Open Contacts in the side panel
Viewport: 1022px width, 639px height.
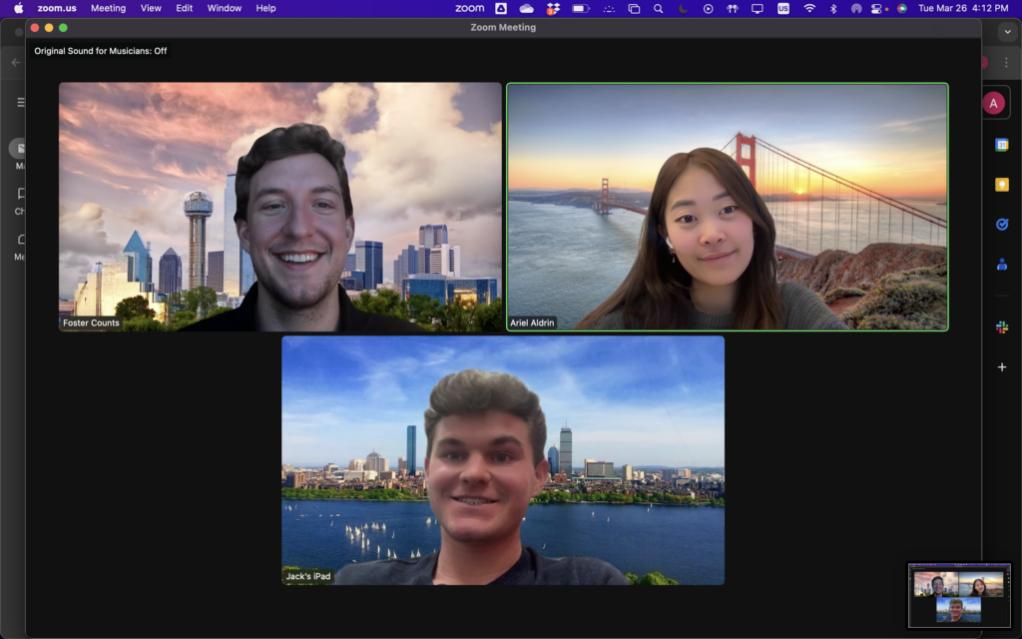click(1001, 265)
